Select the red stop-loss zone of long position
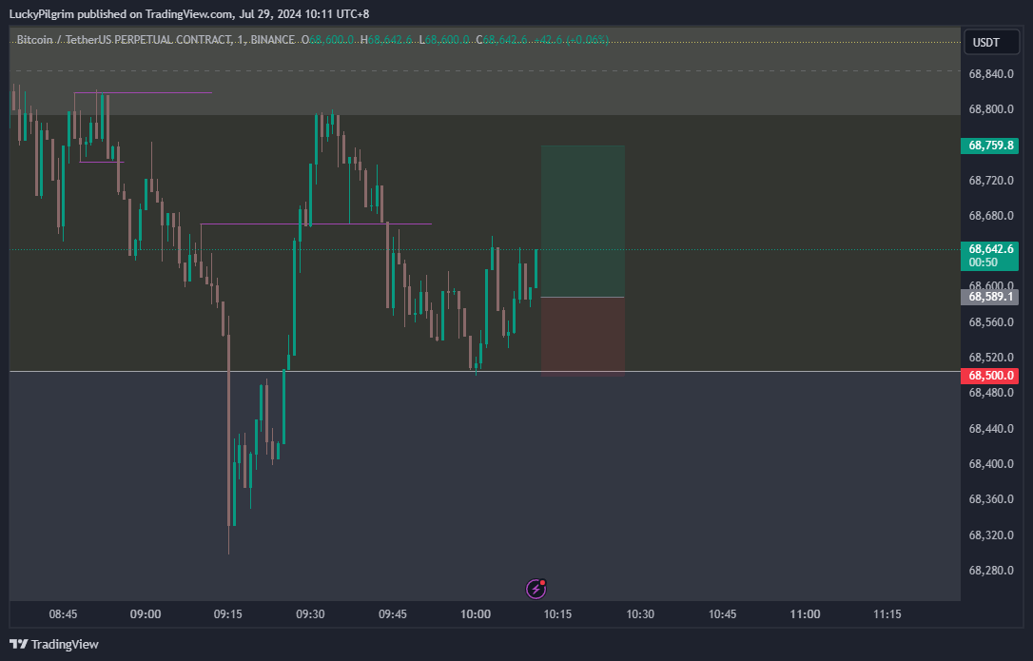The image size is (1033, 661). (582, 336)
